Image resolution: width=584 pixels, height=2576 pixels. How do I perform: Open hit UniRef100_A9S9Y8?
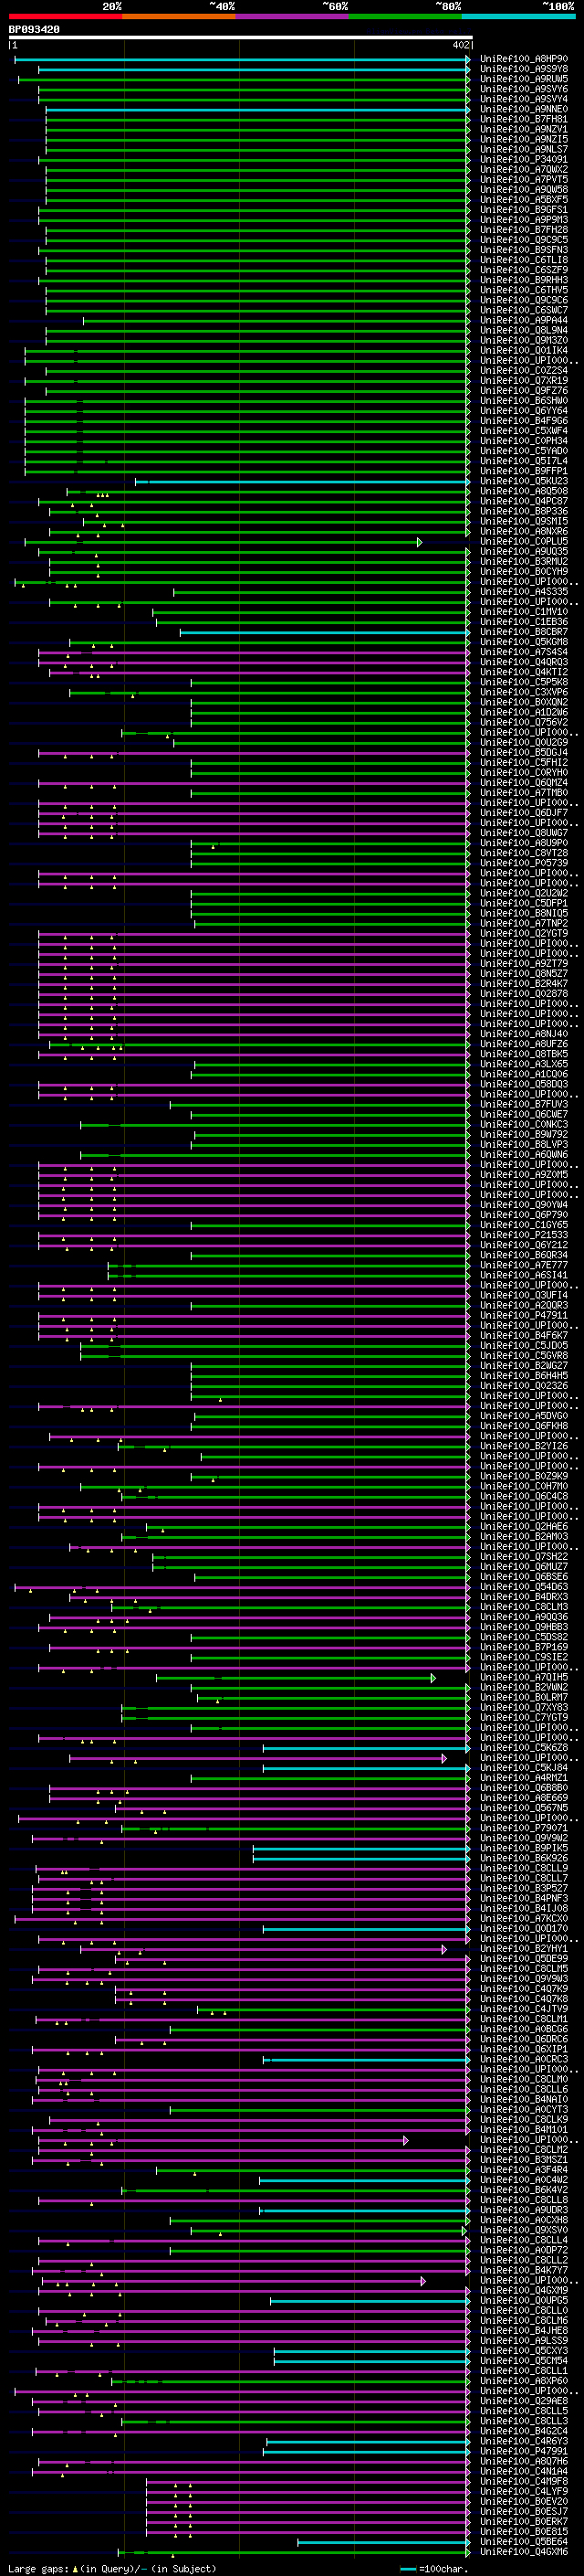point(523,69)
